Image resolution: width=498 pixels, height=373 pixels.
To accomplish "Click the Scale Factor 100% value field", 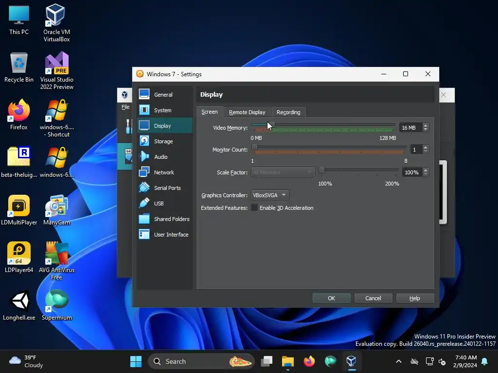I will click(412, 172).
